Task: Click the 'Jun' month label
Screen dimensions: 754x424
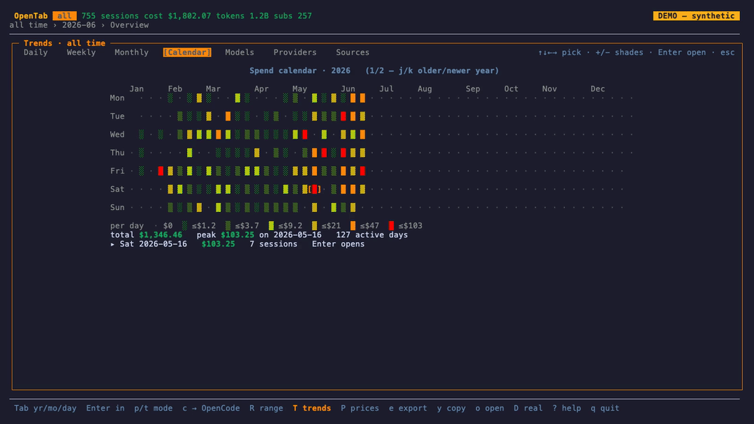Action: (348, 89)
